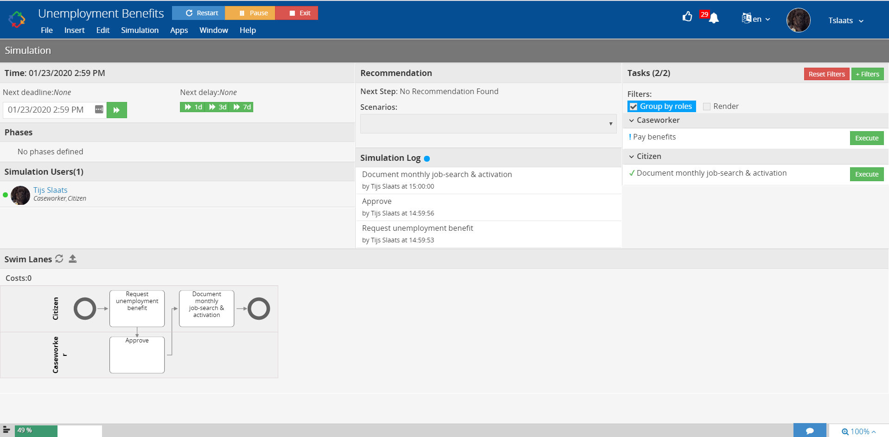Execute Document monthly job-search task

867,174
